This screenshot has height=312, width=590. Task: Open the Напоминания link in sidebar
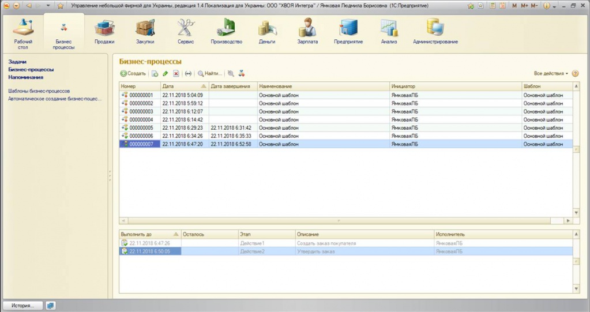click(x=25, y=77)
